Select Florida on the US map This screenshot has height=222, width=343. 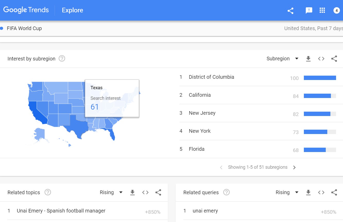[x=111, y=133]
